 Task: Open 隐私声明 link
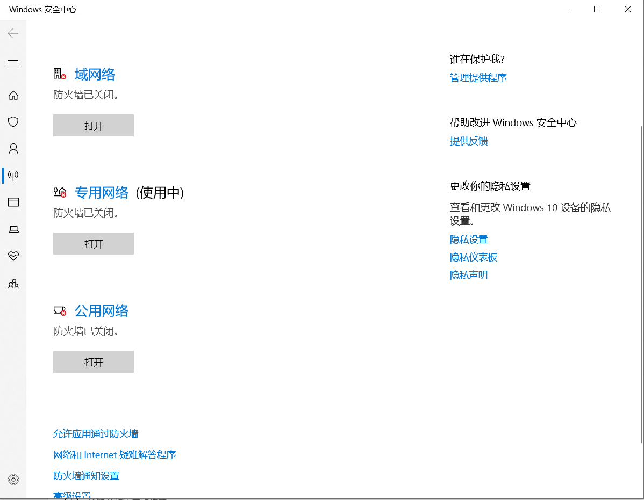coord(469,275)
